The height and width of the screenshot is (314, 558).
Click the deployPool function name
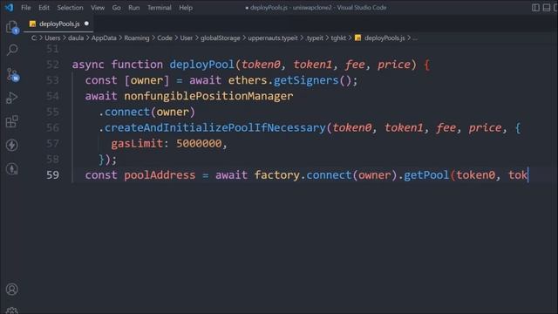pos(201,65)
